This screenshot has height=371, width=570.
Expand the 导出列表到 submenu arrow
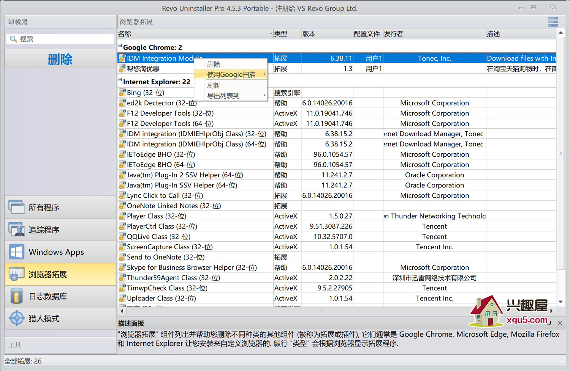(264, 96)
